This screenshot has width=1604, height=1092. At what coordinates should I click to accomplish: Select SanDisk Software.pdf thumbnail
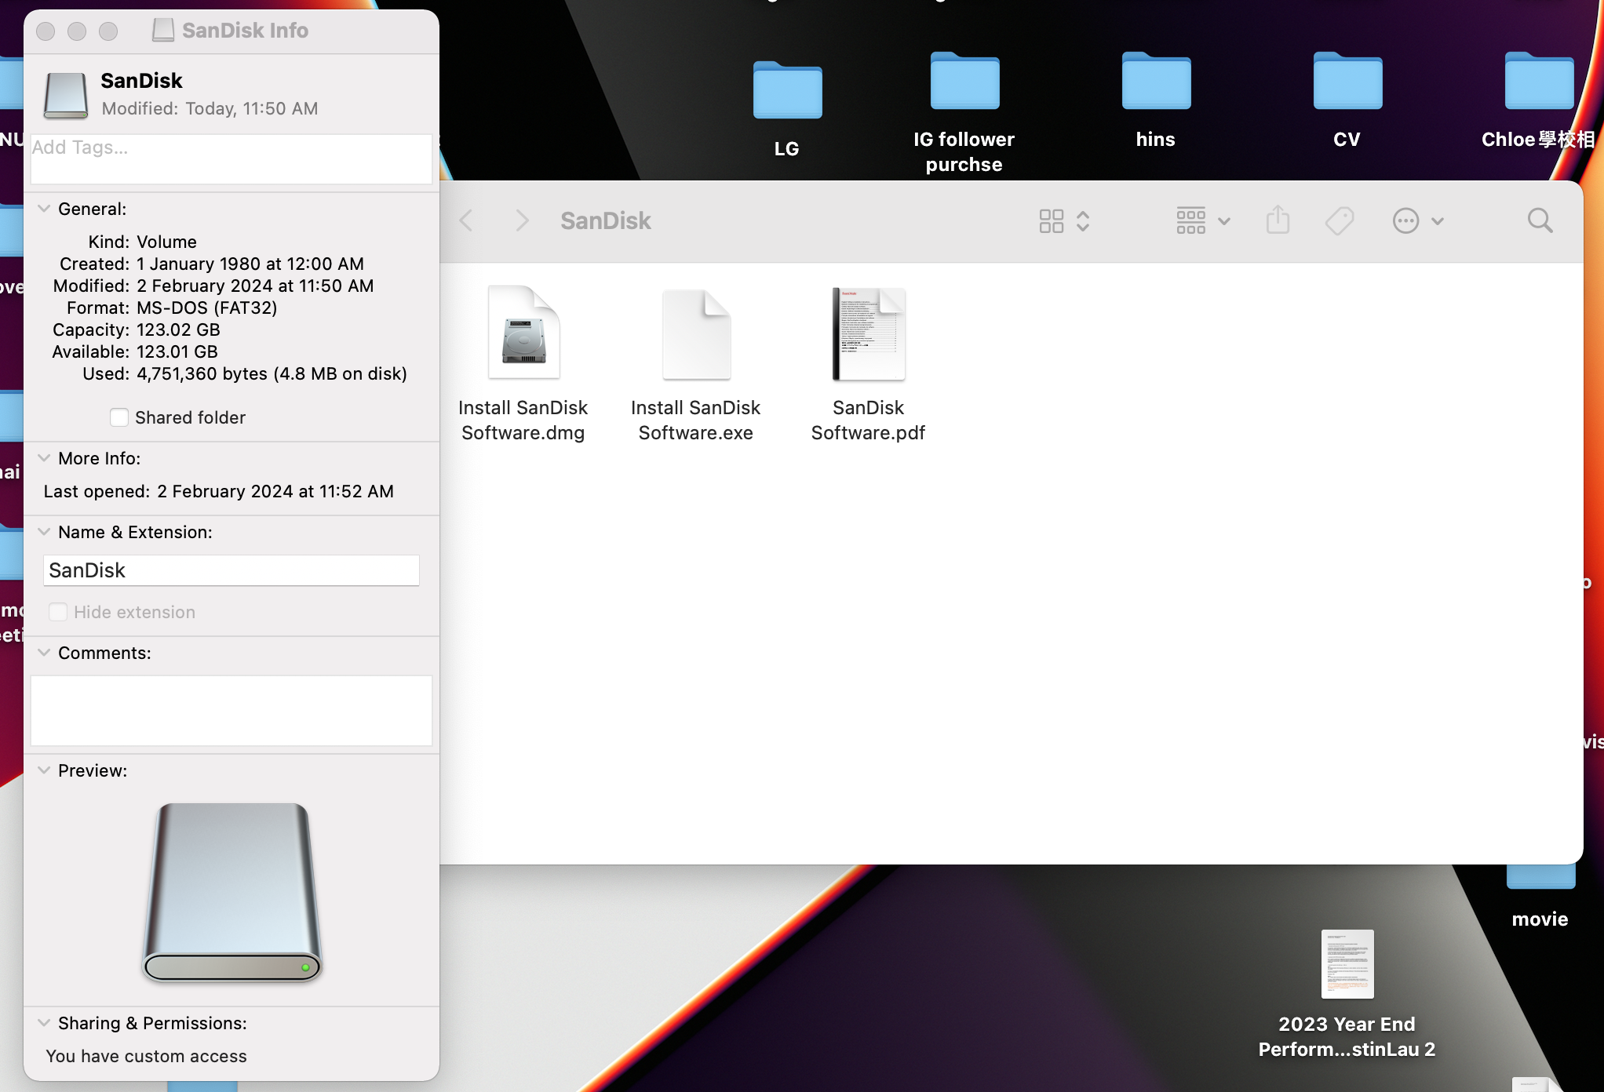[x=868, y=335]
